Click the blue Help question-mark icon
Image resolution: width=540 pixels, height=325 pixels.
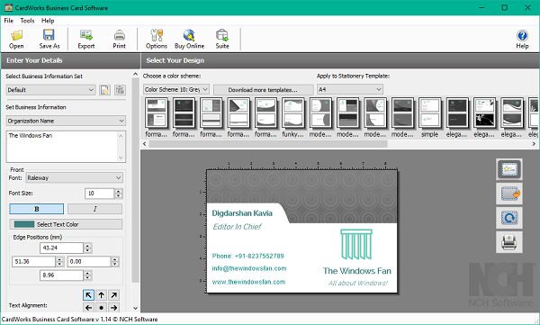(x=522, y=35)
